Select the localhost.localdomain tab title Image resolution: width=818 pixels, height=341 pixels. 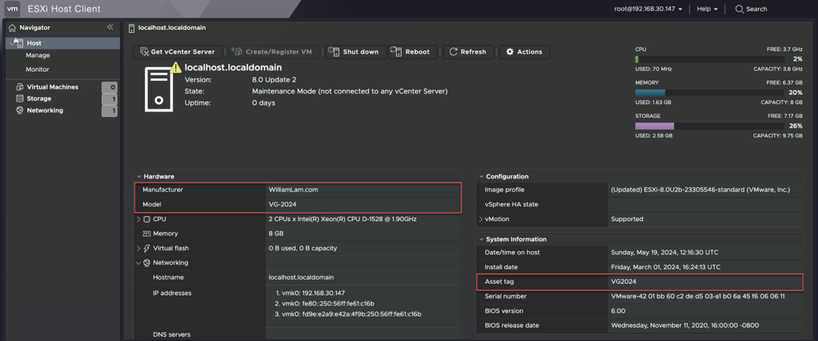(172, 28)
